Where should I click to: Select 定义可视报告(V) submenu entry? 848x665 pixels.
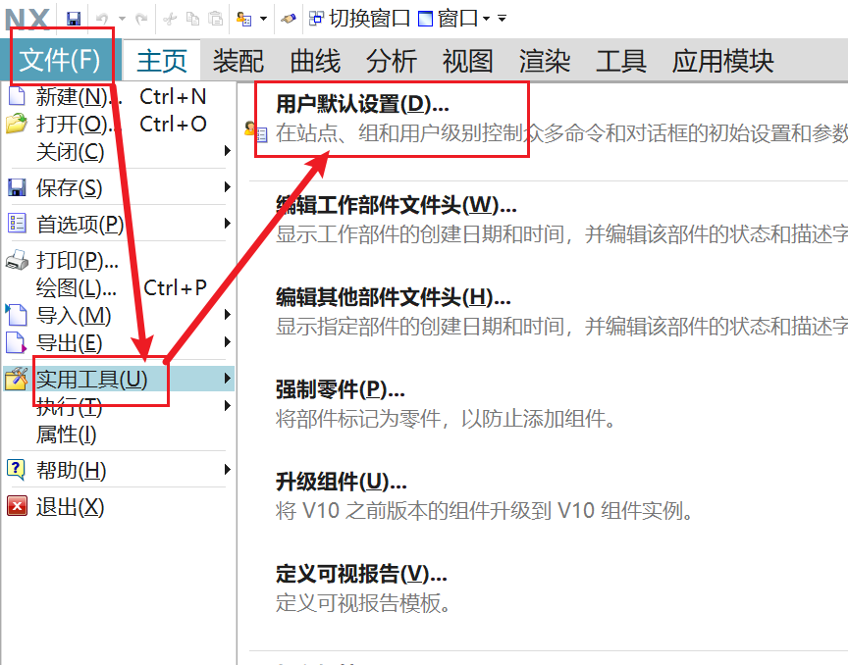pyautogui.click(x=361, y=574)
